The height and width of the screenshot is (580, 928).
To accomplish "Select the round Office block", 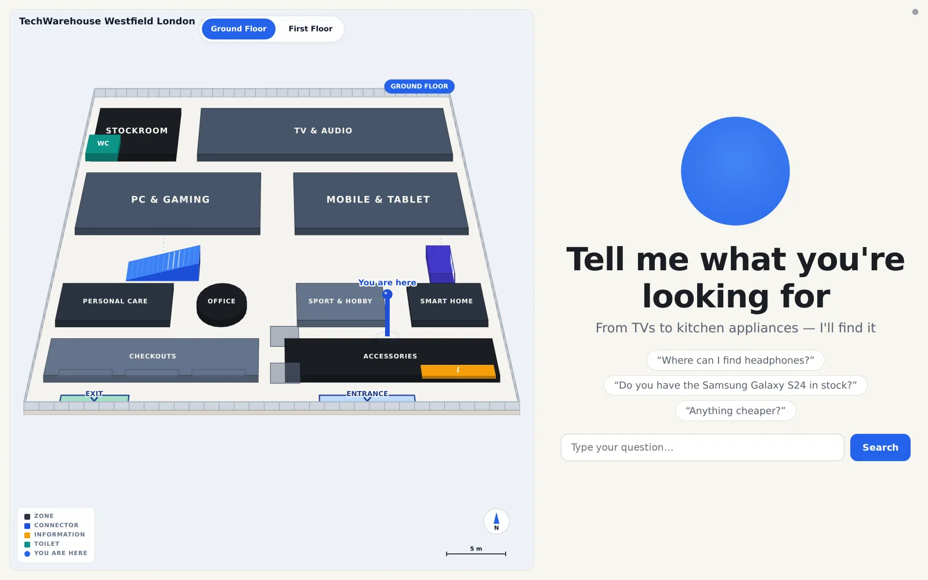I will (x=222, y=304).
